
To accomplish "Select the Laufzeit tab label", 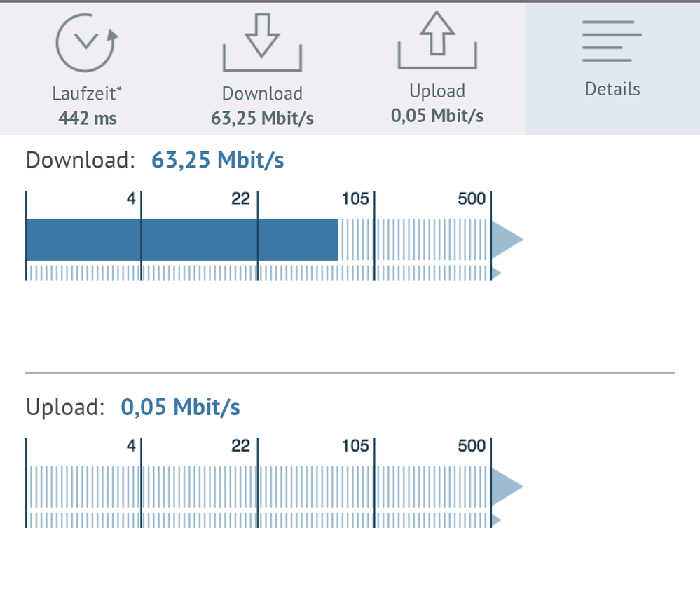I will coord(85,93).
